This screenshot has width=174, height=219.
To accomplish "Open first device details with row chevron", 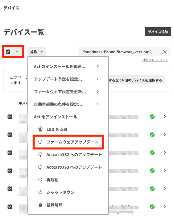I will click(165, 117).
